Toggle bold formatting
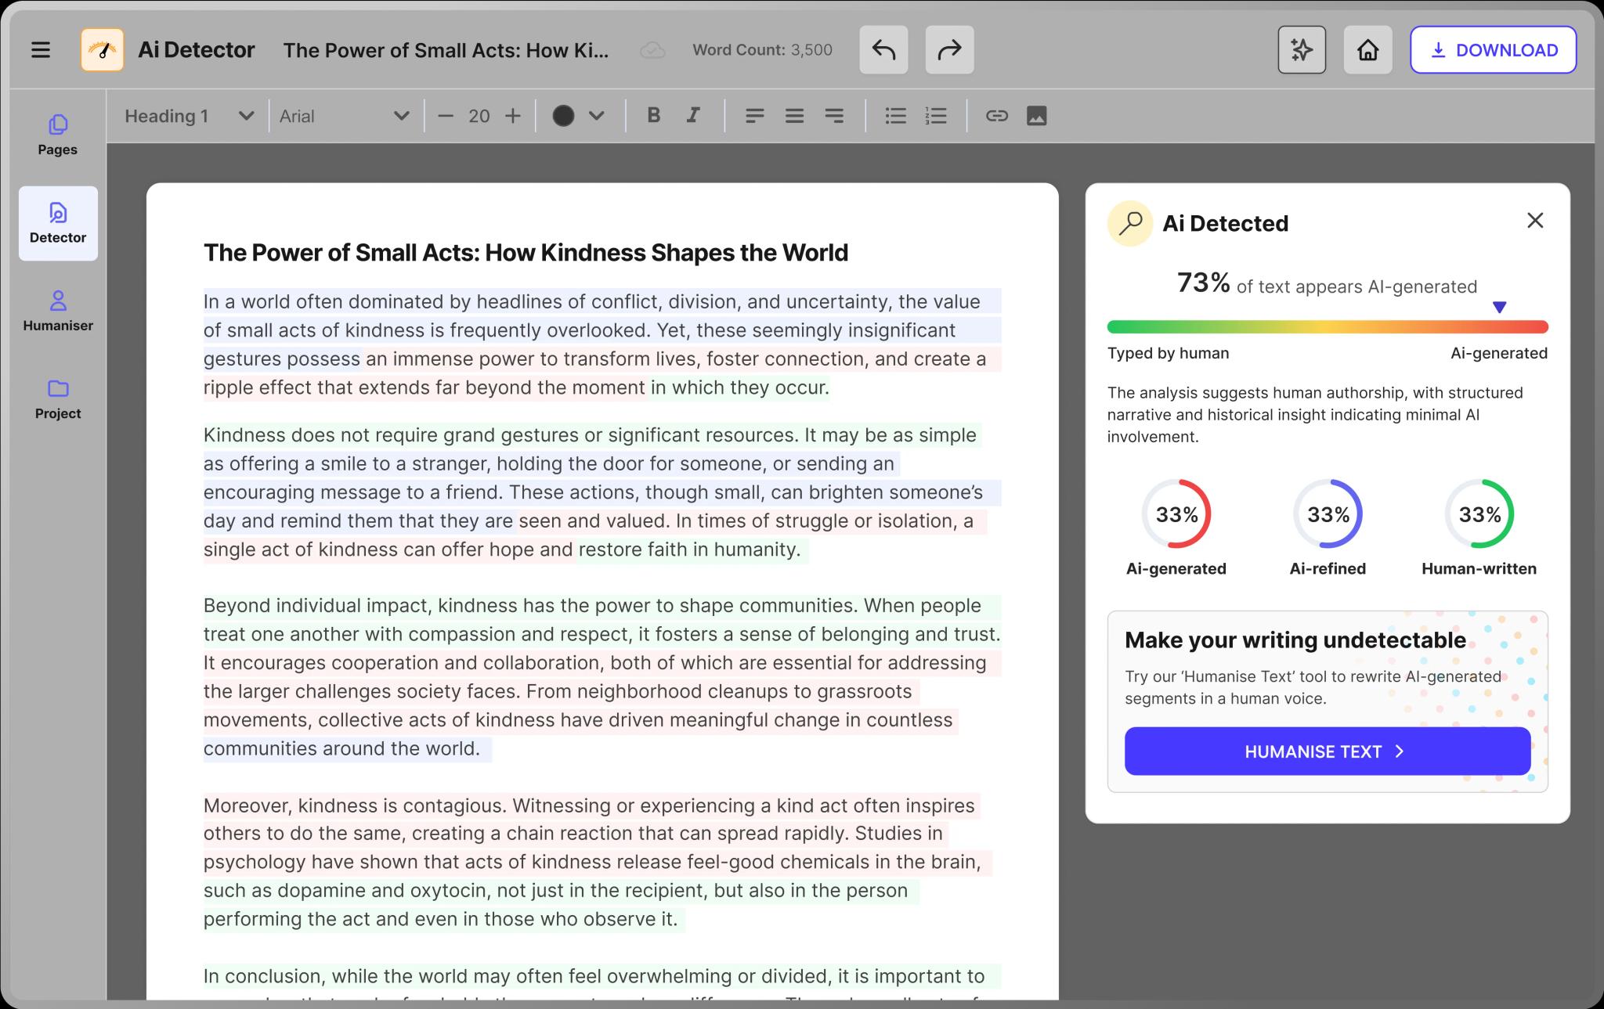 pyautogui.click(x=653, y=116)
